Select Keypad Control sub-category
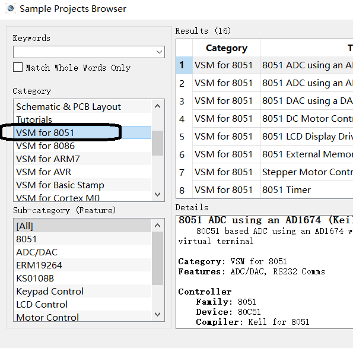 (82, 292)
